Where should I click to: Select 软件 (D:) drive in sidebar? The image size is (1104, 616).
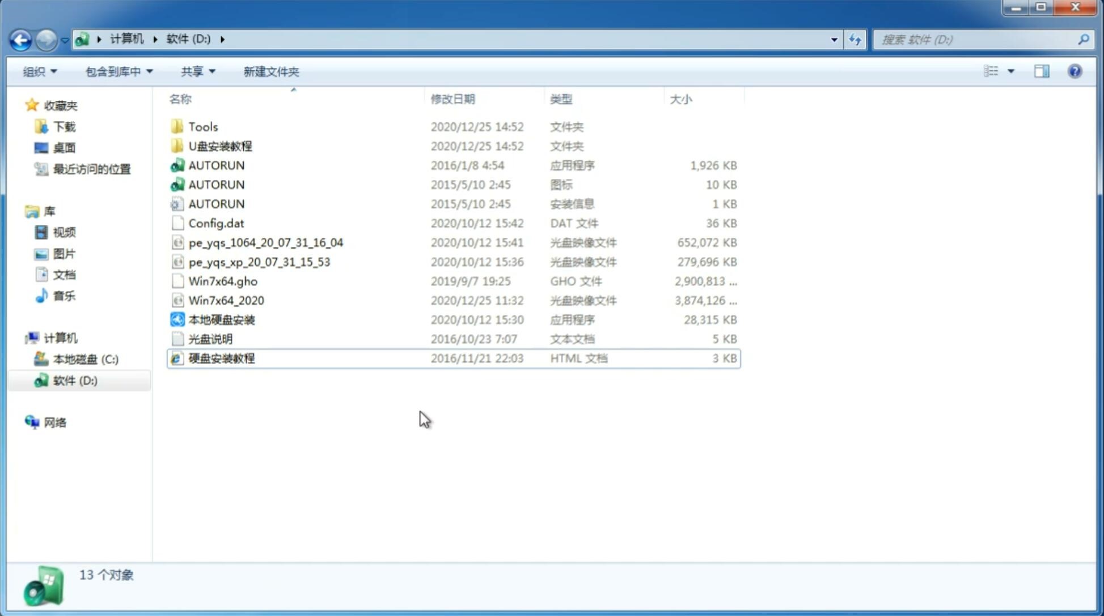pos(75,380)
